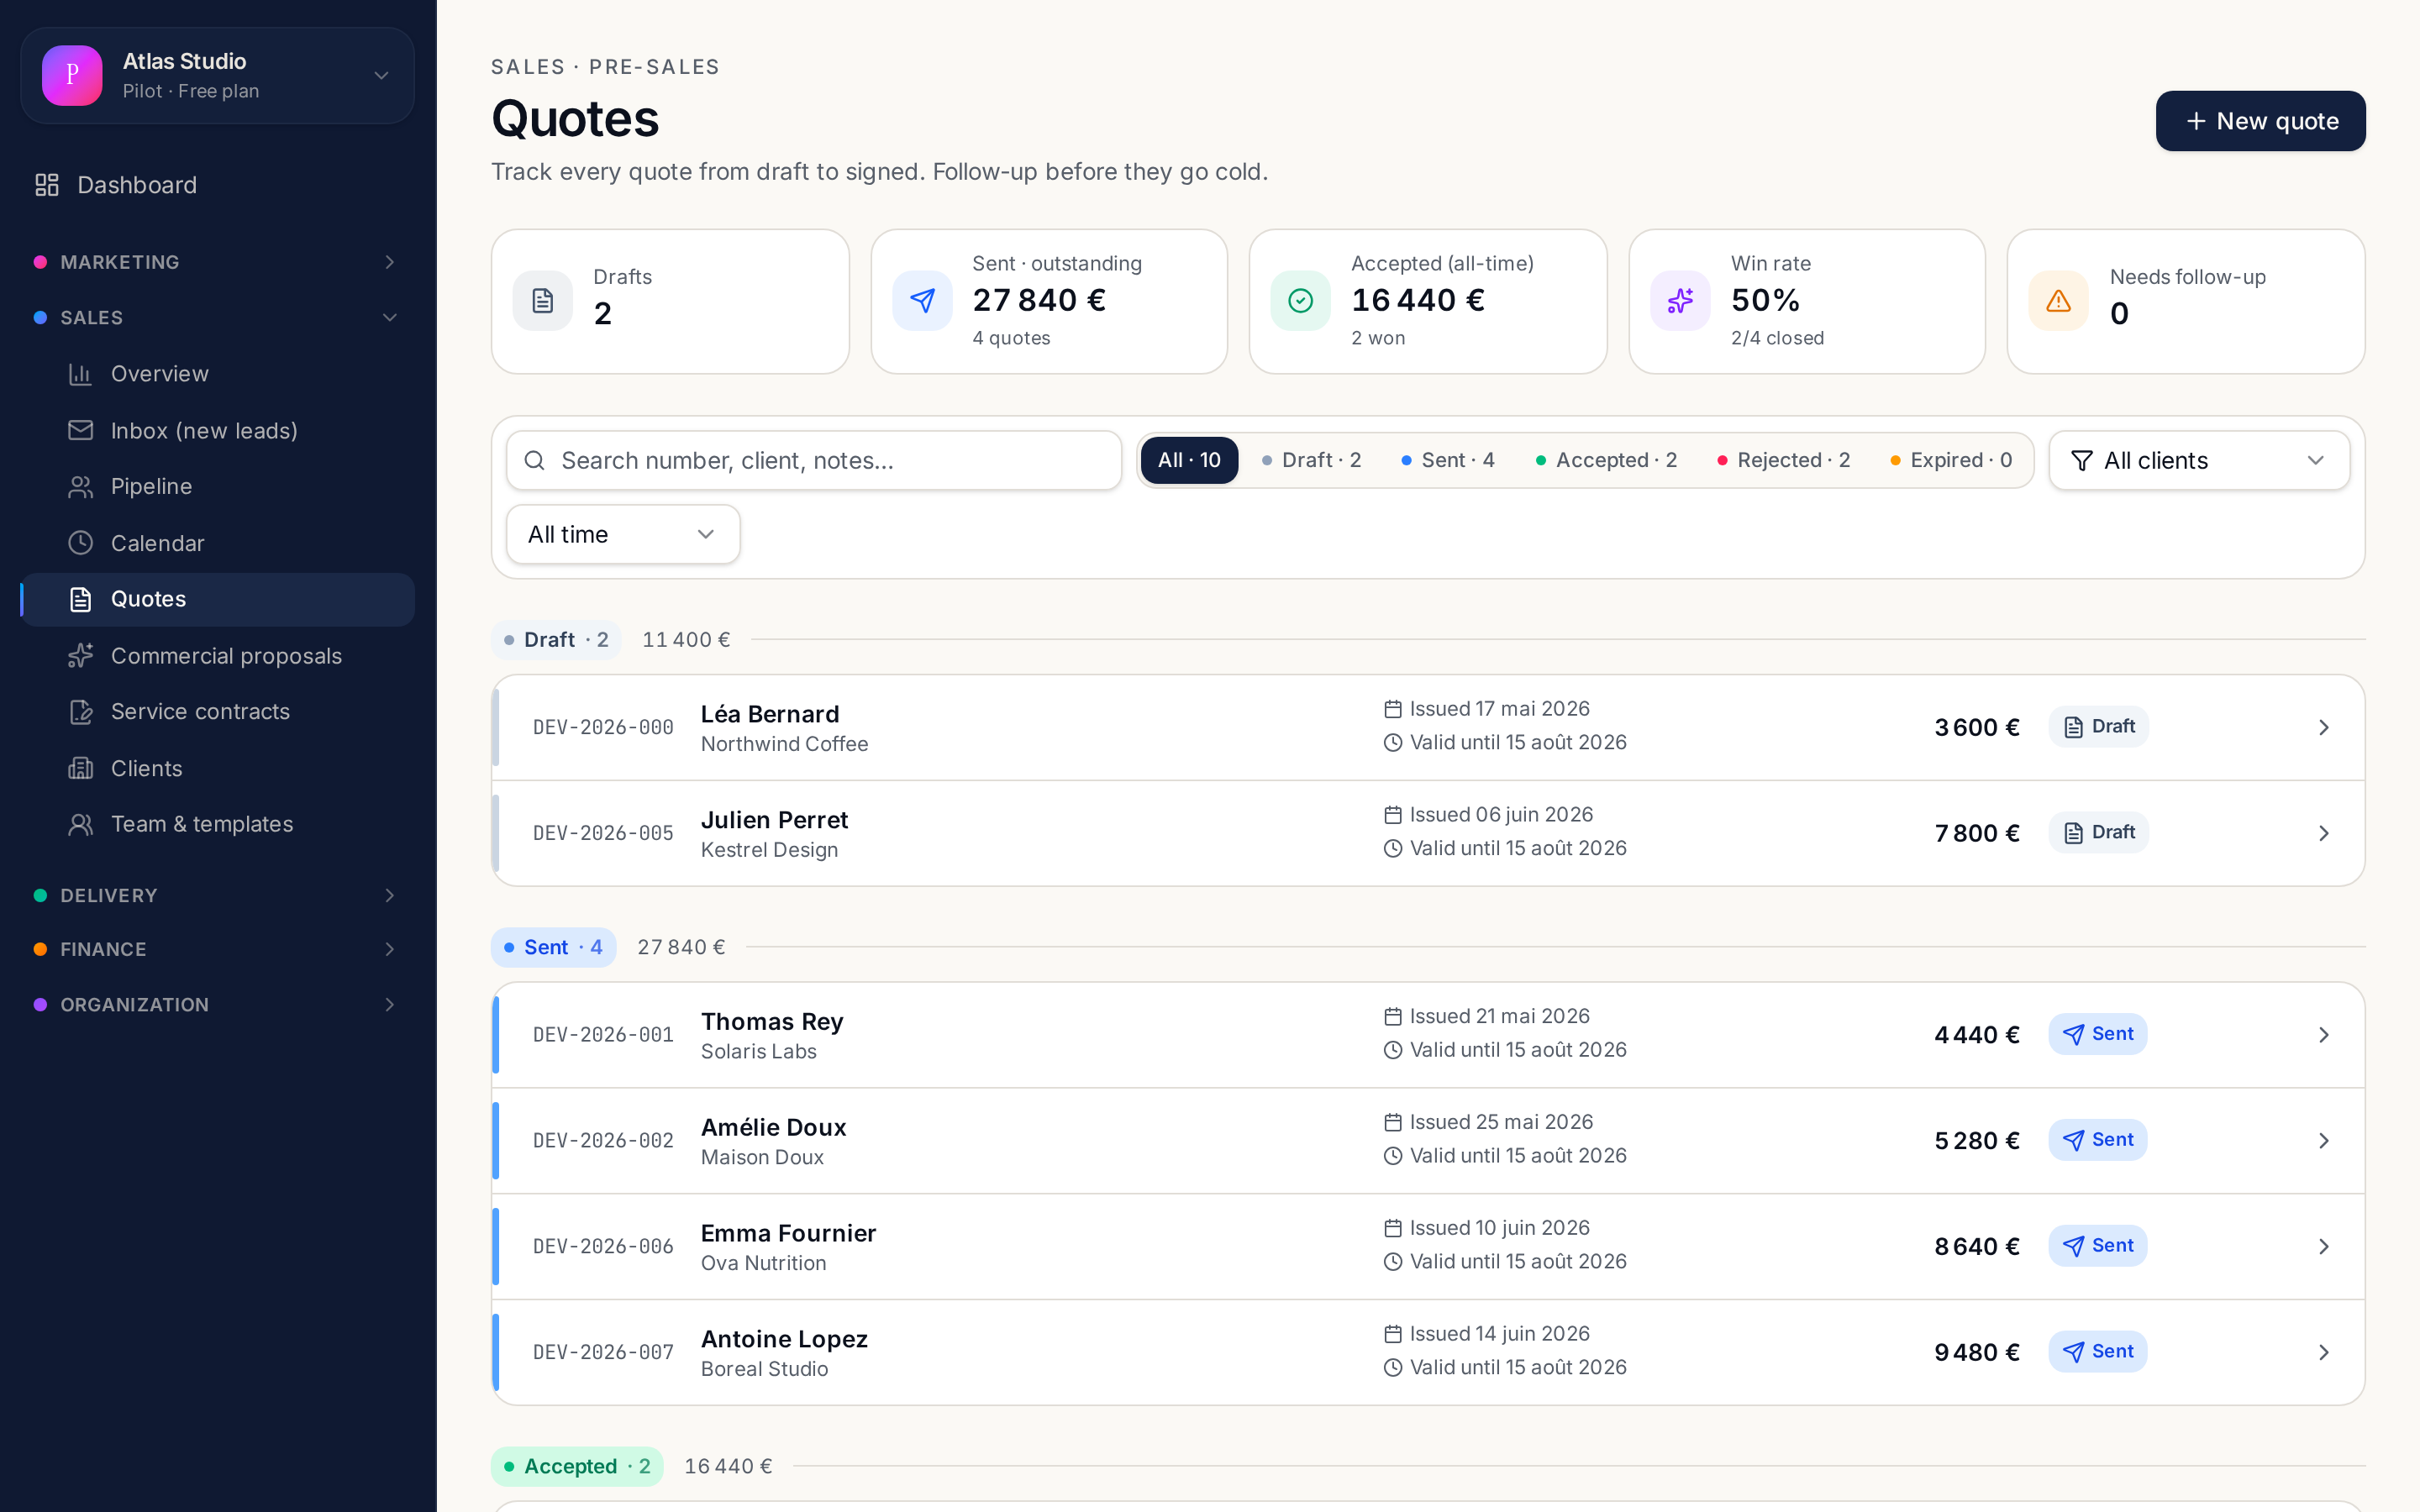2420x1512 pixels.
Task: Create a New quote
Action: [2260, 121]
